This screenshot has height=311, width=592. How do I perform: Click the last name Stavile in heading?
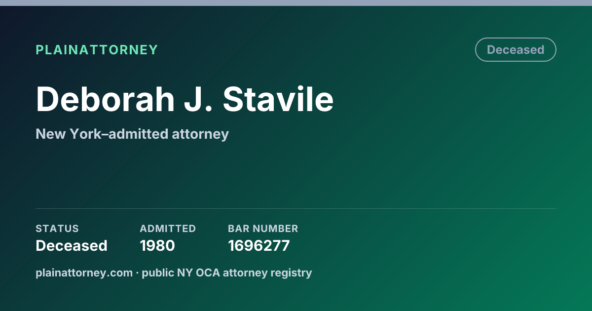278,99
